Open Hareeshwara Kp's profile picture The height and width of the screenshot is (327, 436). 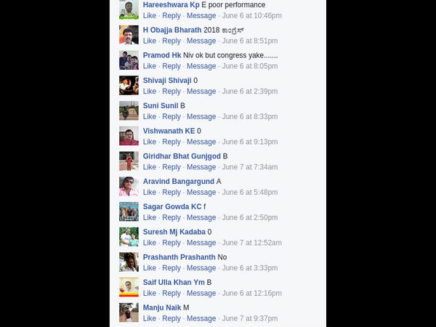pyautogui.click(x=129, y=9)
